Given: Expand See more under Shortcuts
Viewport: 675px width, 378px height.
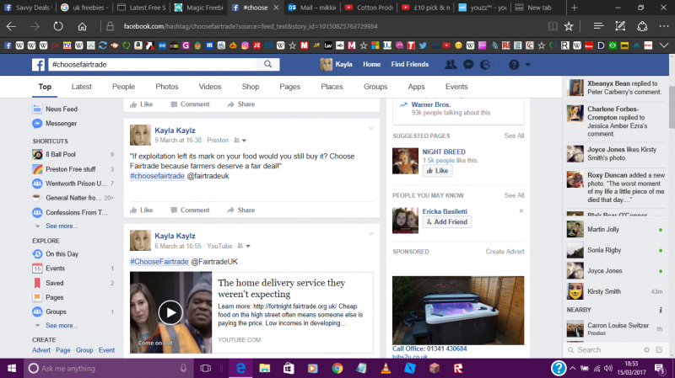Looking at the screenshot, I should click(x=62, y=226).
